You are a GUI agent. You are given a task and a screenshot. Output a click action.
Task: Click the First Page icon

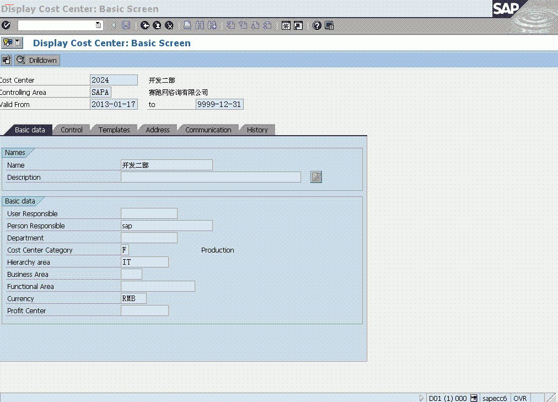point(231,25)
